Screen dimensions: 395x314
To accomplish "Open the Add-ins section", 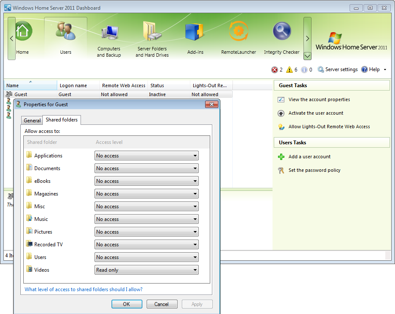I will coord(195,32).
